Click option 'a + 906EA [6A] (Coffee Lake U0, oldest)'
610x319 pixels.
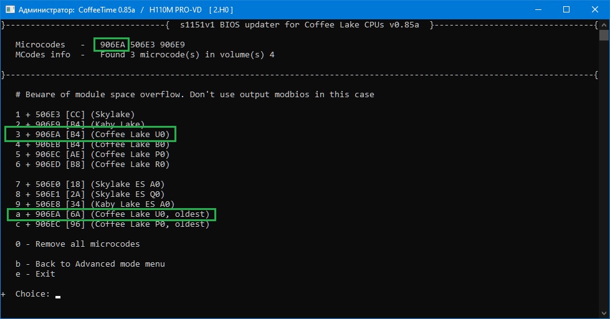(112, 214)
